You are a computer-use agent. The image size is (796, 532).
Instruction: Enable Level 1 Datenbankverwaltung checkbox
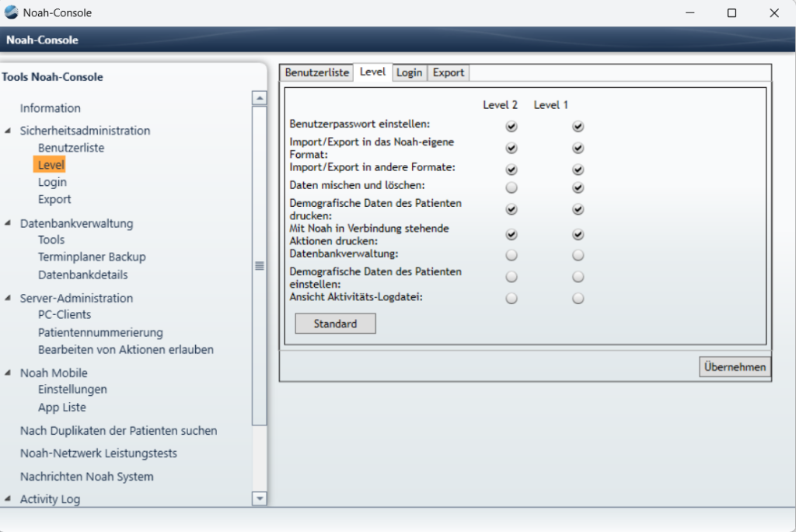coord(578,255)
